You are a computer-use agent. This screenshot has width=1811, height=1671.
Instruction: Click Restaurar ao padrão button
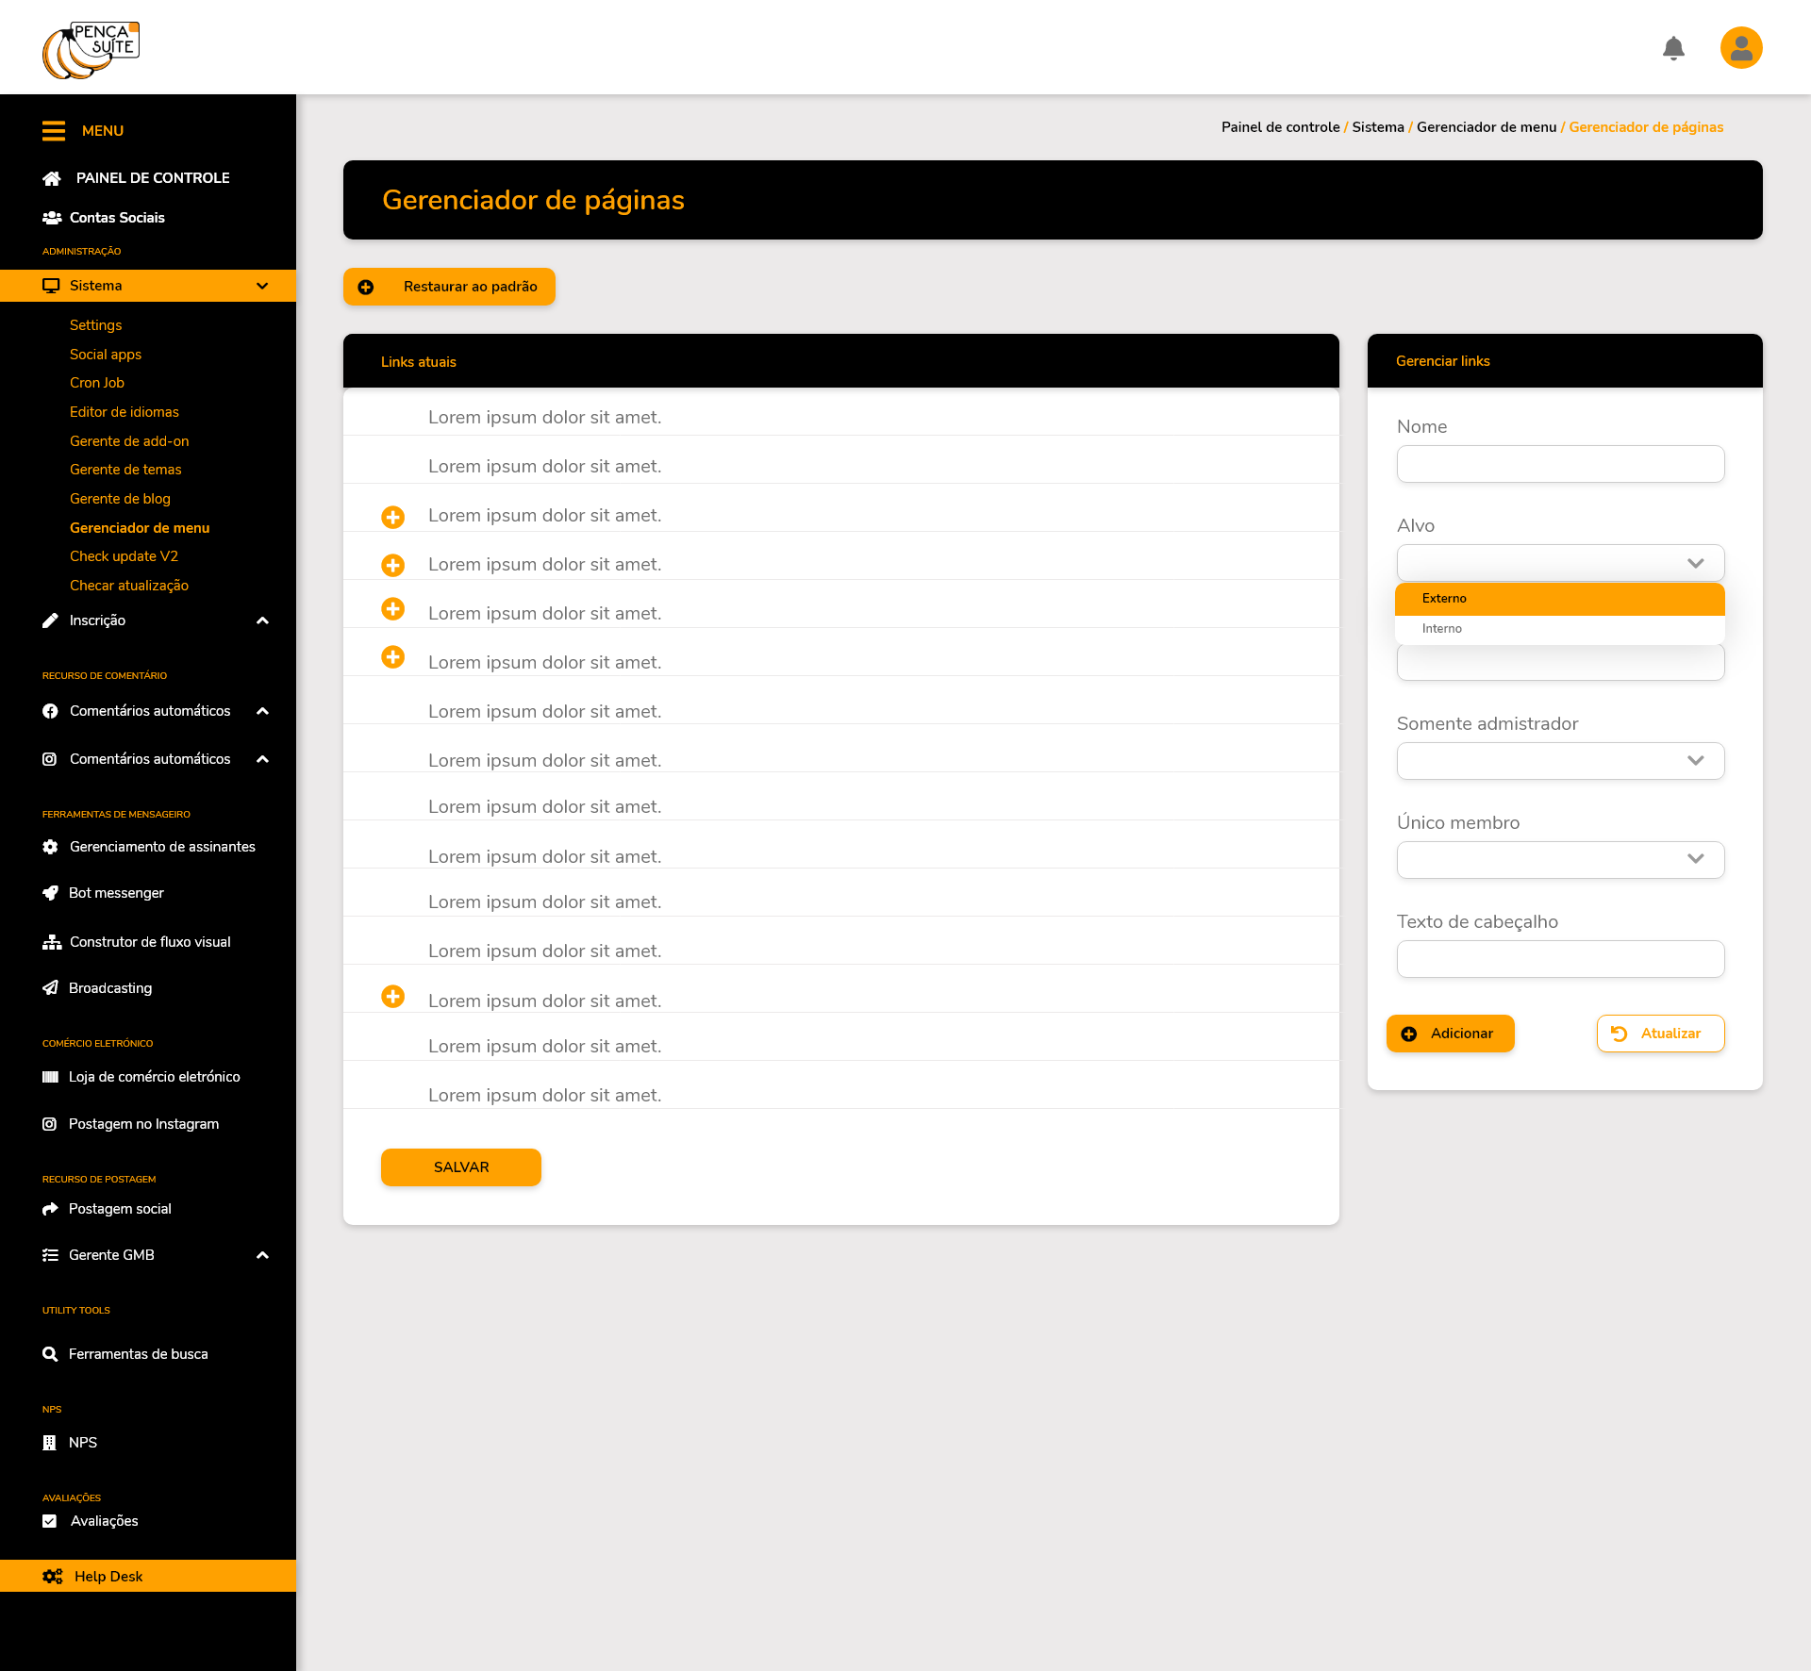click(x=449, y=287)
